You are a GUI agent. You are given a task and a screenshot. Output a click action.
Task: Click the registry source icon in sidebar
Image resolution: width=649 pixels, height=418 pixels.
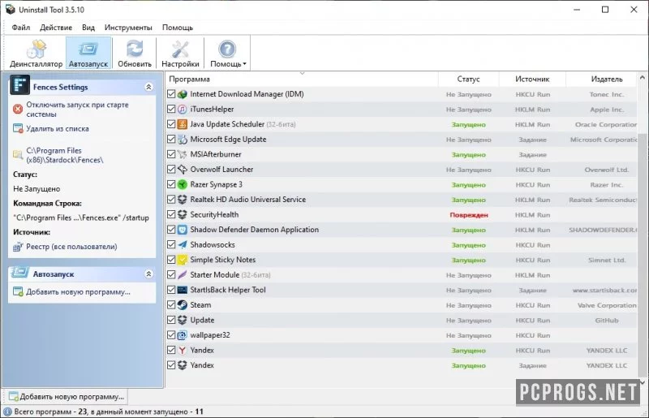coord(18,248)
